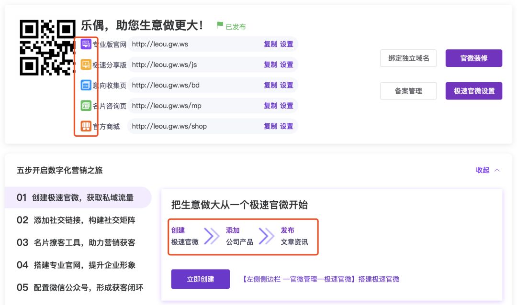
Task: Copy the leou.gw.ws/js link via 复制
Action: pyautogui.click(x=270, y=65)
